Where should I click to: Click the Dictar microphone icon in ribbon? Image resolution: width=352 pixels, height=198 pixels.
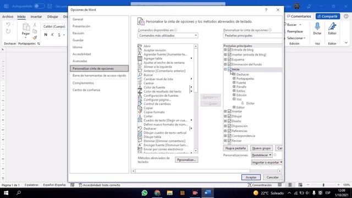click(317, 26)
